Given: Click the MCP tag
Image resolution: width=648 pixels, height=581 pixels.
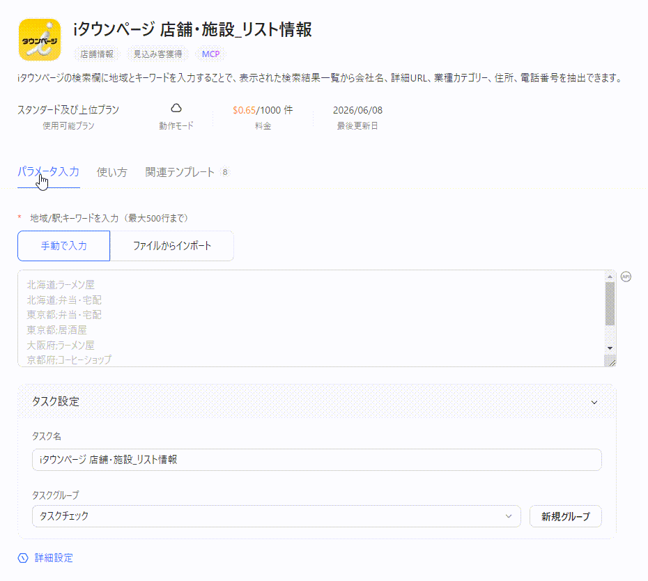Looking at the screenshot, I should click(x=210, y=54).
